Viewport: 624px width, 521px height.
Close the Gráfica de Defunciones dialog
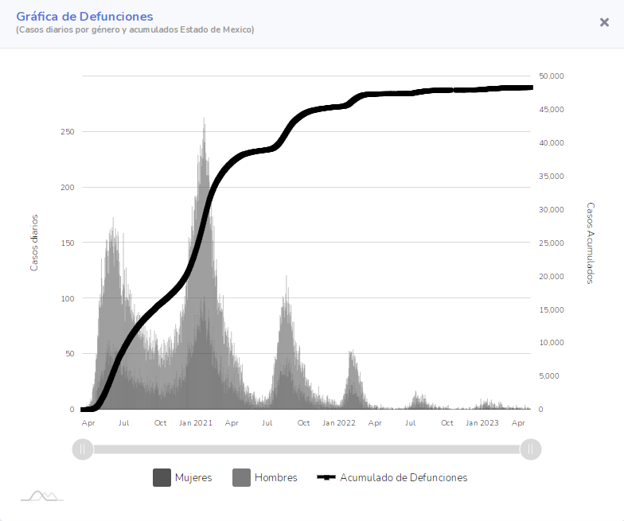(604, 22)
